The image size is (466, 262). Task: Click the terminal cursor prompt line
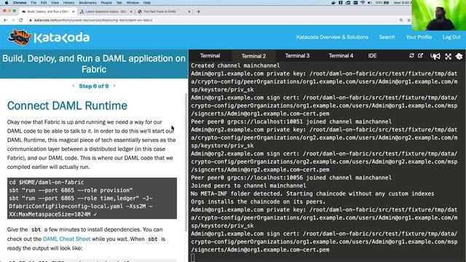pos(193,258)
